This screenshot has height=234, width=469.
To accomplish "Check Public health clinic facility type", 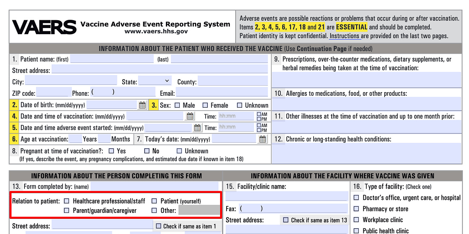I will 356,231.
